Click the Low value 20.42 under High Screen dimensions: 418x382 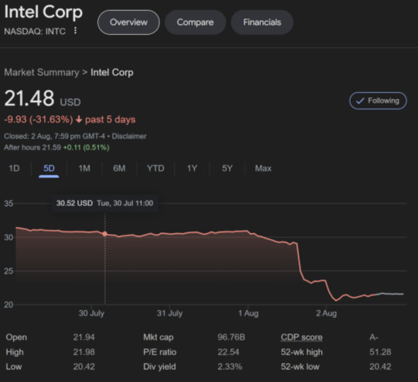(84, 367)
